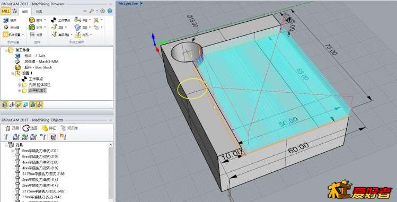Select the 3 Axis machine tree item
Screen dimensions: 397x202
34,56
